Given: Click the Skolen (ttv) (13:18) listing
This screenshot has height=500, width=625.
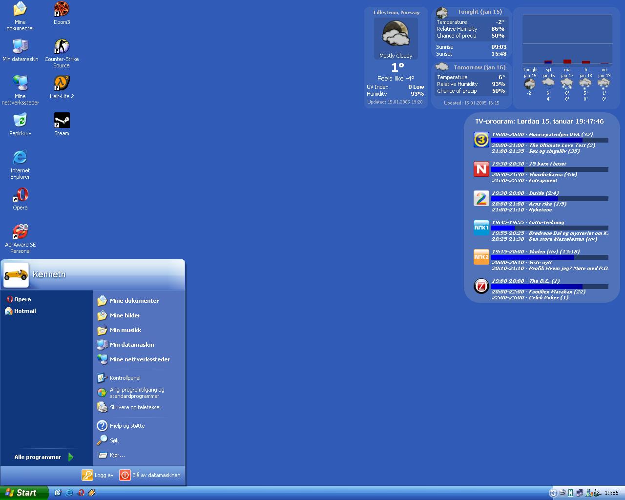Looking at the screenshot, I should pos(536,252).
